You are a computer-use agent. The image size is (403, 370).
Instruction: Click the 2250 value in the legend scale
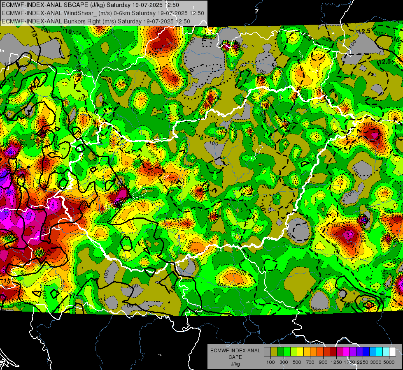point(363,362)
